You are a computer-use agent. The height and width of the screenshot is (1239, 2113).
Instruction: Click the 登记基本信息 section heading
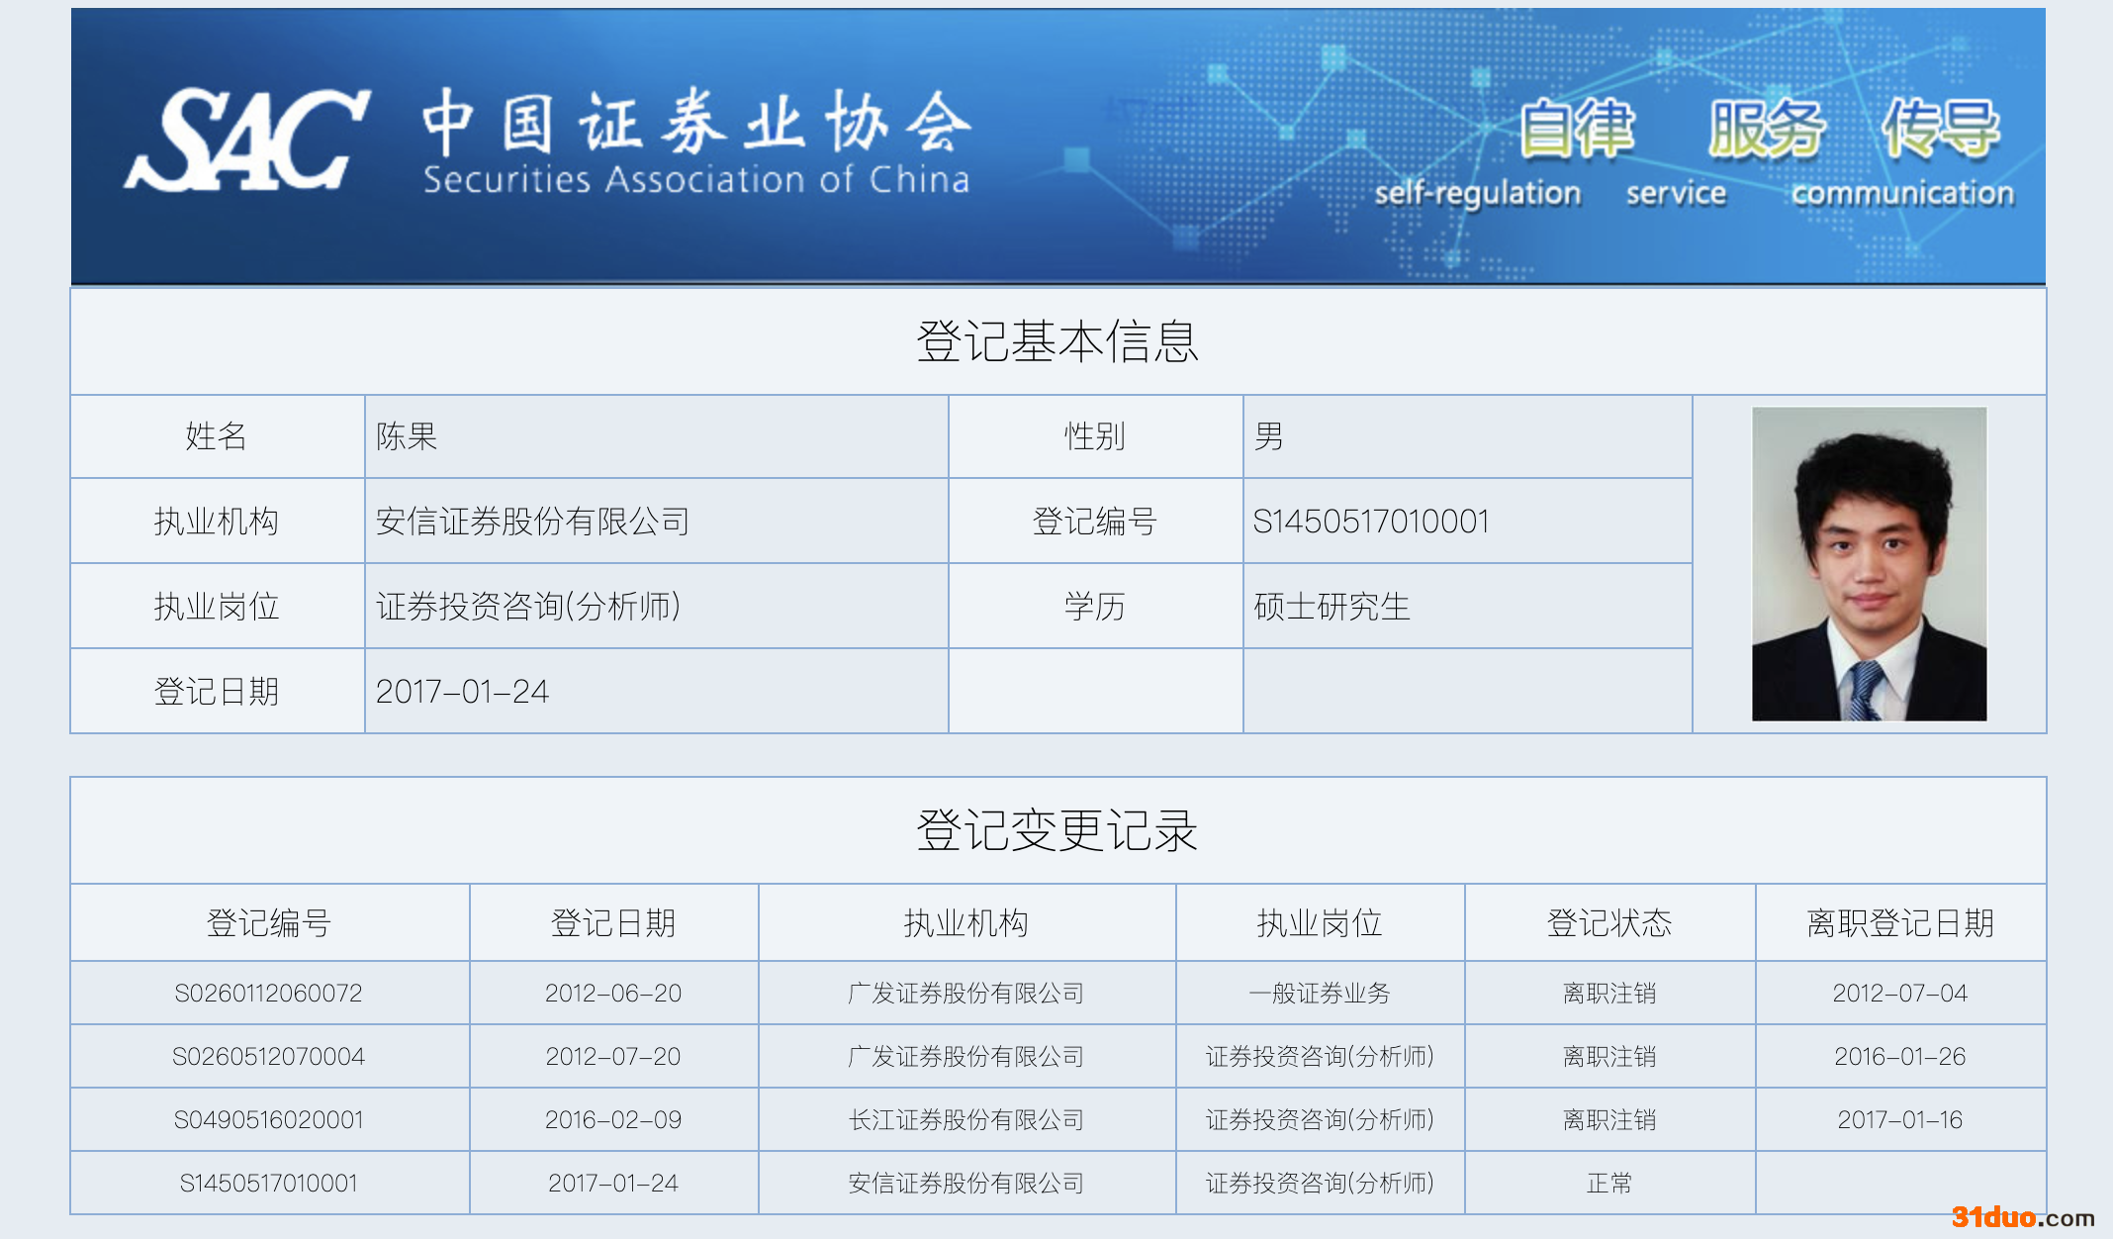point(1056,341)
